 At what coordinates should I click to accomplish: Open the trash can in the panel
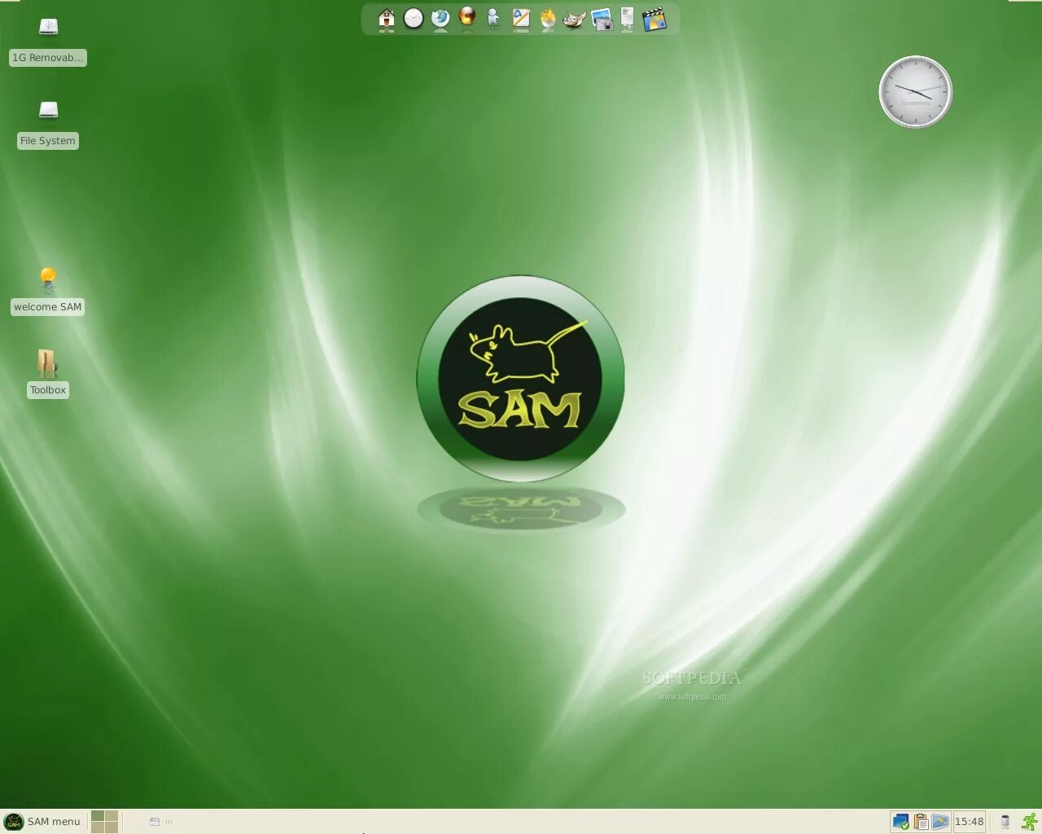(1005, 822)
